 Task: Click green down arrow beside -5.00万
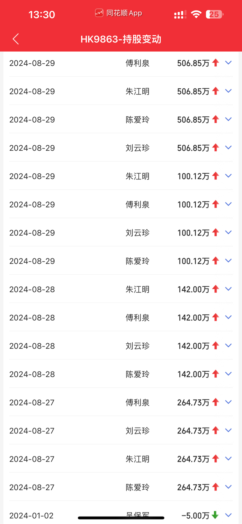coord(215,515)
